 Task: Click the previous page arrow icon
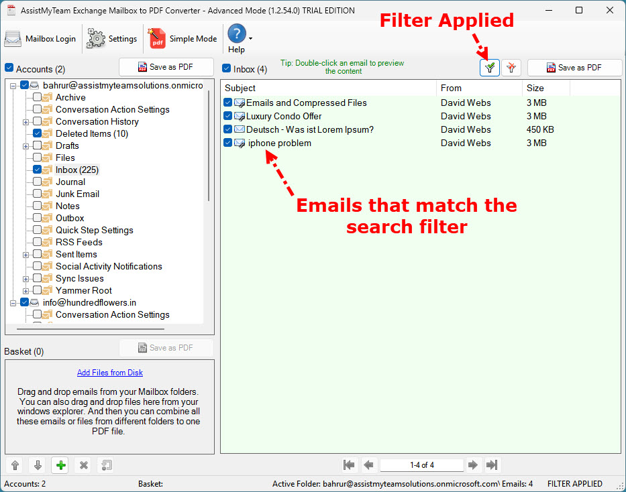pyautogui.click(x=368, y=465)
